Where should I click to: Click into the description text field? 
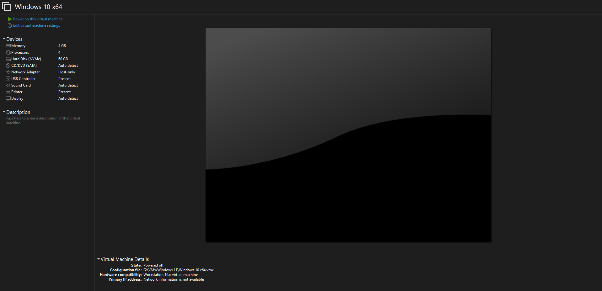[x=43, y=120]
